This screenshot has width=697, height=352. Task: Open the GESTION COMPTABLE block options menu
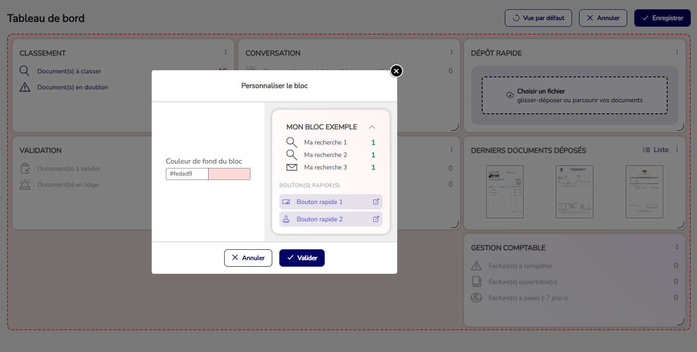coord(677,247)
